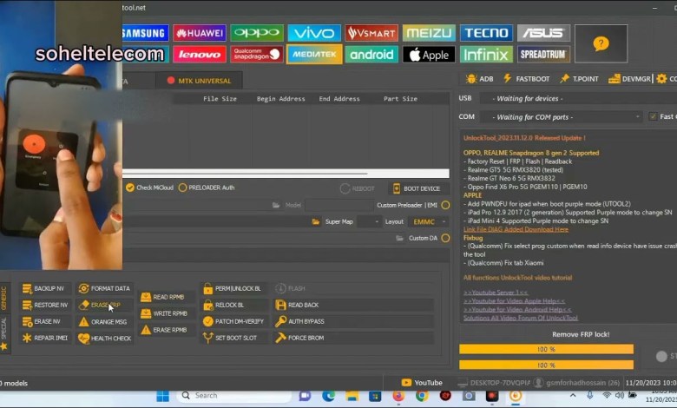The height and width of the screenshot is (408, 677).
Task: Click the PERM|UNLOCK BL button
Action: (x=233, y=288)
